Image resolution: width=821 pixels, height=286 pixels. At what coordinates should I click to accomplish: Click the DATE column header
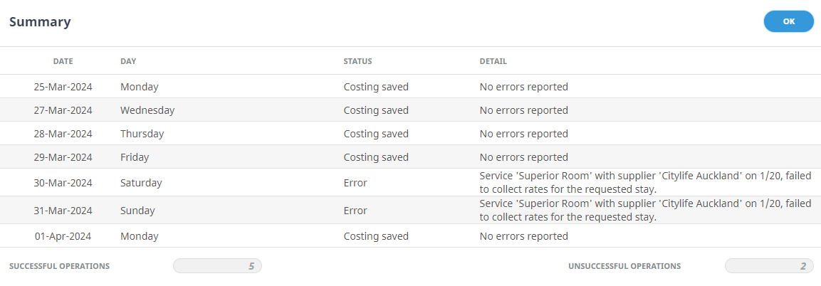[63, 61]
